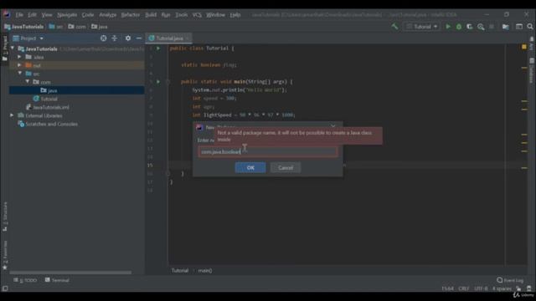This screenshot has width=536, height=301.
Task: Open the Edit menu
Action: (32, 15)
